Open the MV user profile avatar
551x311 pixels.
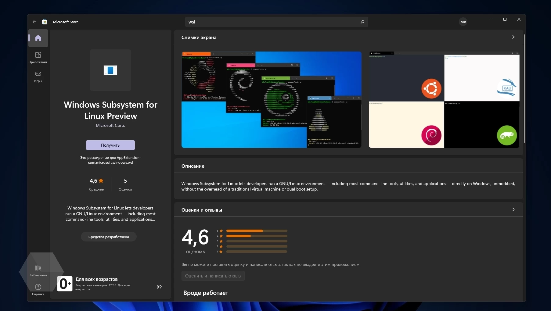[x=463, y=22]
